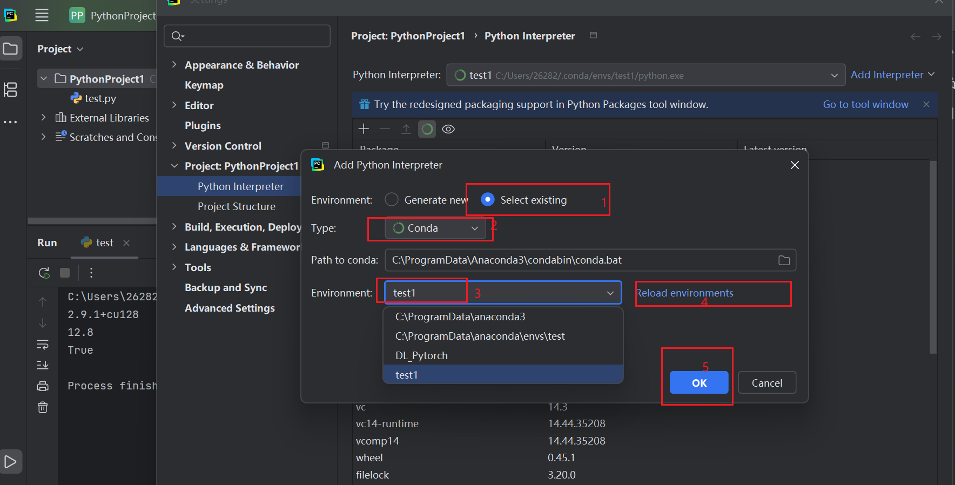The image size is (955, 485).
Task: Expand Languages & Frameworks settings
Action: [174, 247]
